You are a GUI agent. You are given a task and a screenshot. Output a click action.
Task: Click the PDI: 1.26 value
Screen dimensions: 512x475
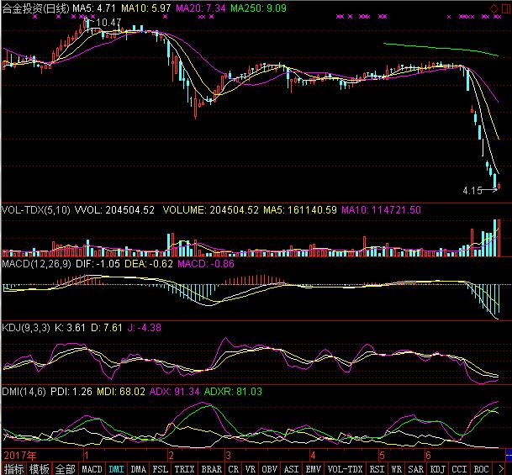[x=71, y=392]
